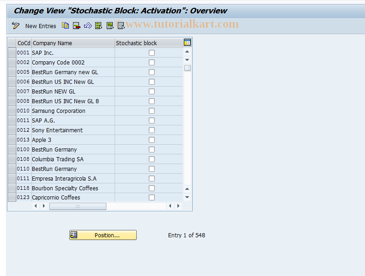Tick Stochastic block for Company Code 0002

(x=152, y=63)
